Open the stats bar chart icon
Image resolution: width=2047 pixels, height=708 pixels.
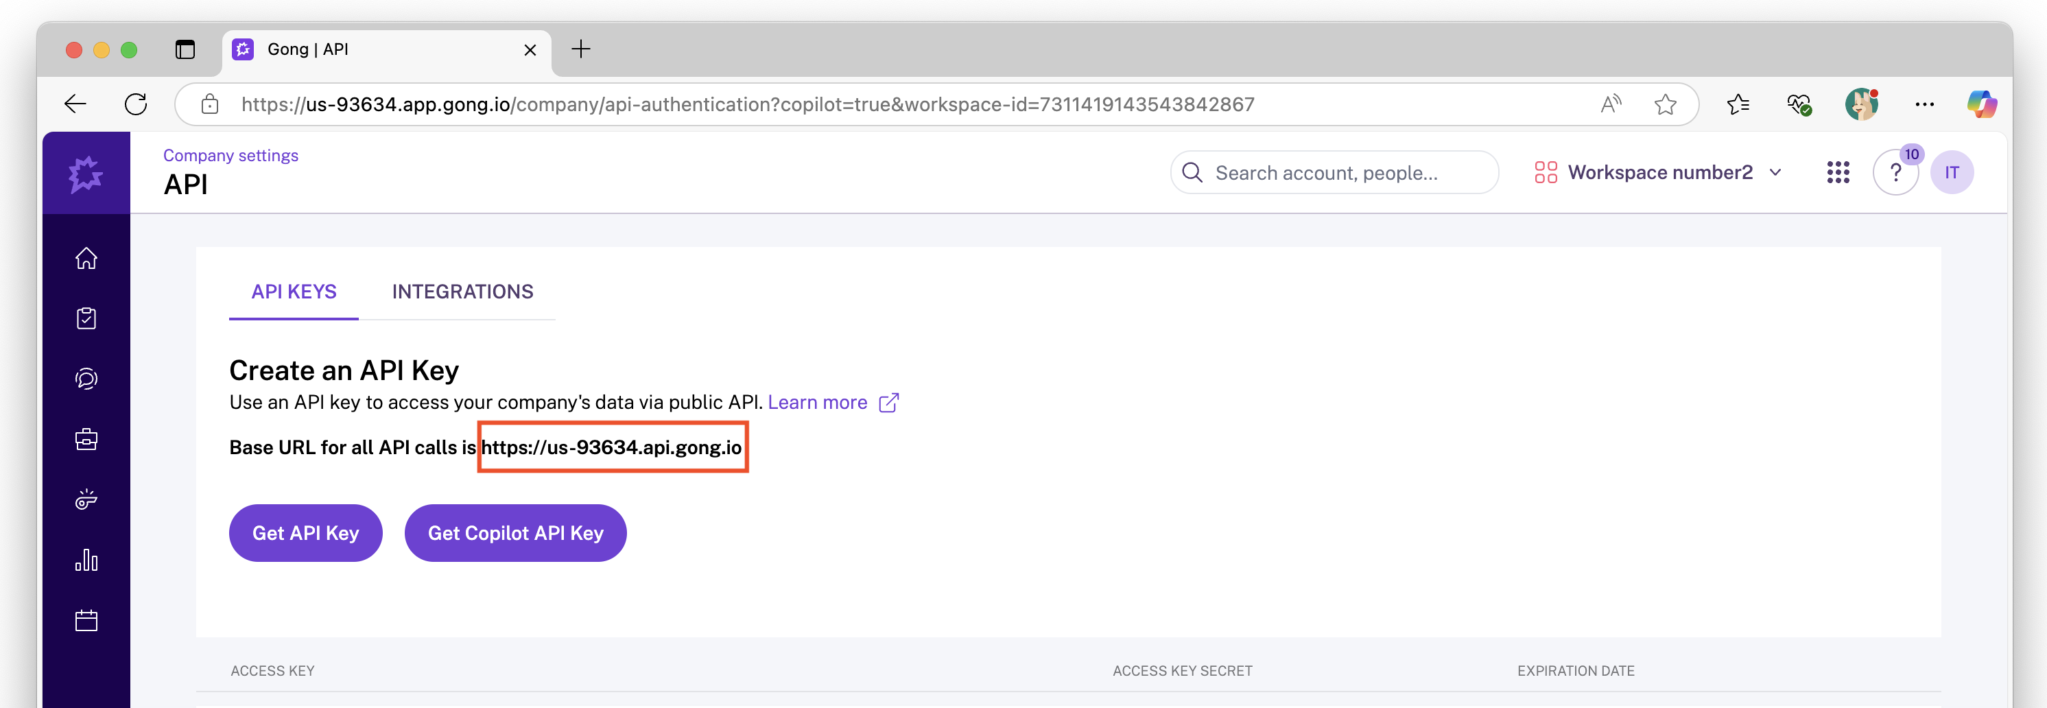pos(86,560)
